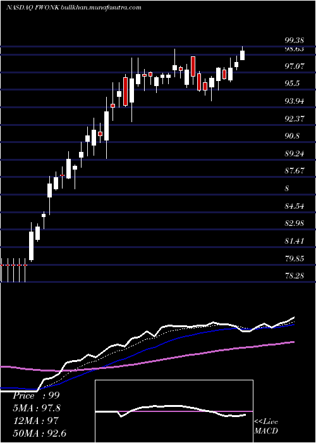
Task: Click the 84.54 price axis label
Action: point(295,206)
